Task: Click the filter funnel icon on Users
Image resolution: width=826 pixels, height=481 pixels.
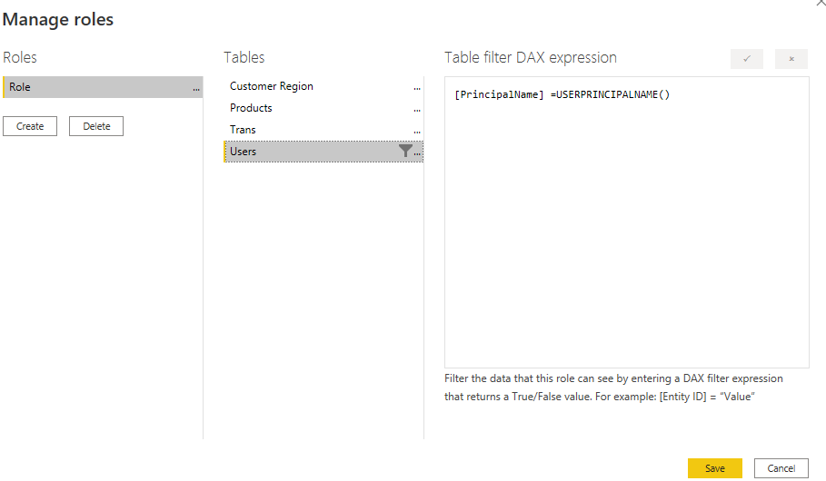Action: click(x=405, y=151)
